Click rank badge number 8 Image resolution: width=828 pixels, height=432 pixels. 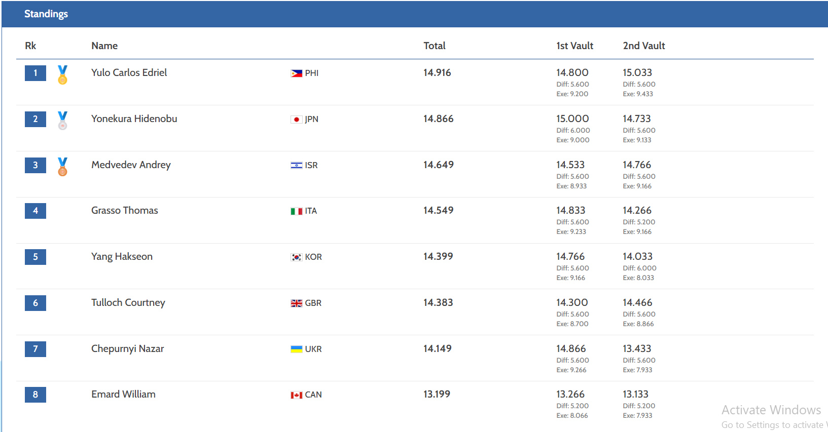[35, 395]
